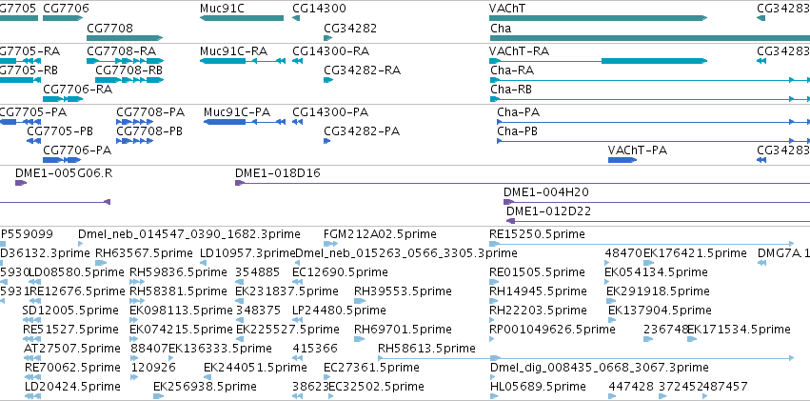The image size is (810, 401).
Task: Click the EK054134.5prime EST label
Action: coord(656,272)
